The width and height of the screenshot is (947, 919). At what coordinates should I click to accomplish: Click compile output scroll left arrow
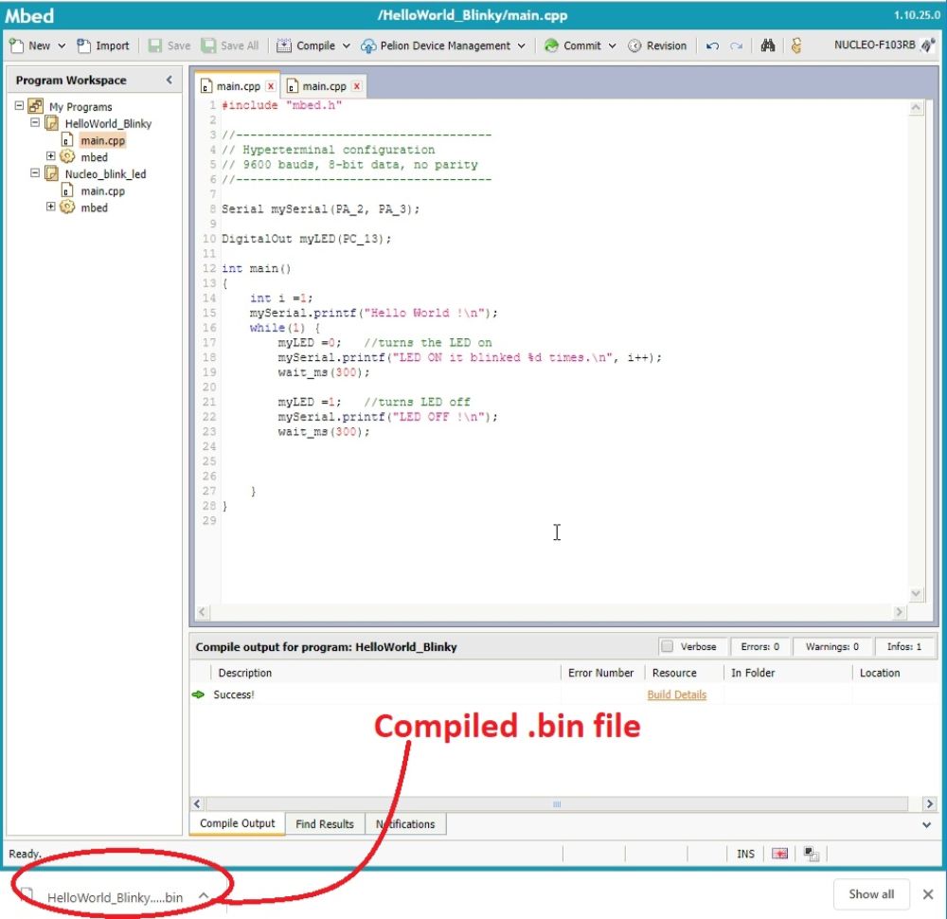click(x=197, y=803)
